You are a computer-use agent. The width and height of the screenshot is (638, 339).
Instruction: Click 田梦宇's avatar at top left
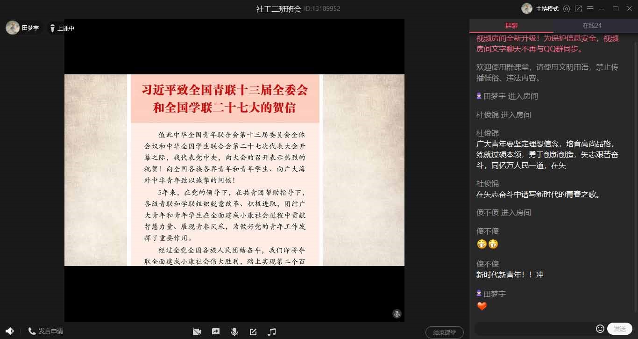[13, 28]
